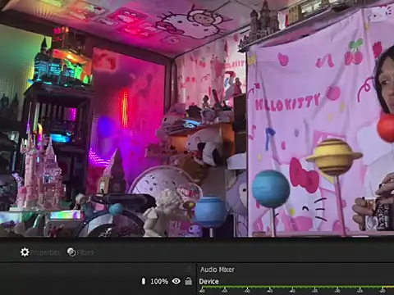
Task: Toggle source visibility with the eye icon
Action: (x=176, y=281)
